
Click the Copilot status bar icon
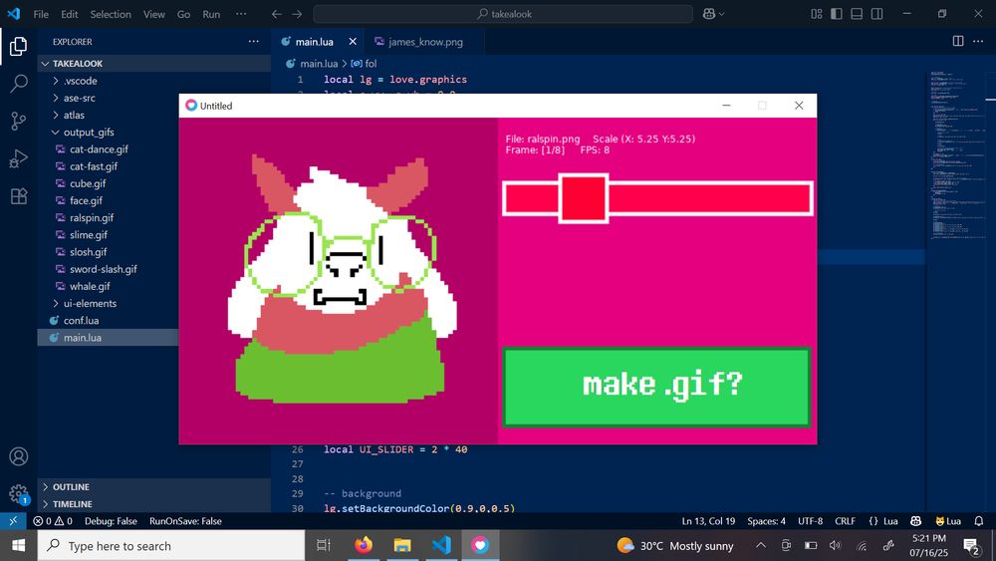(915, 521)
